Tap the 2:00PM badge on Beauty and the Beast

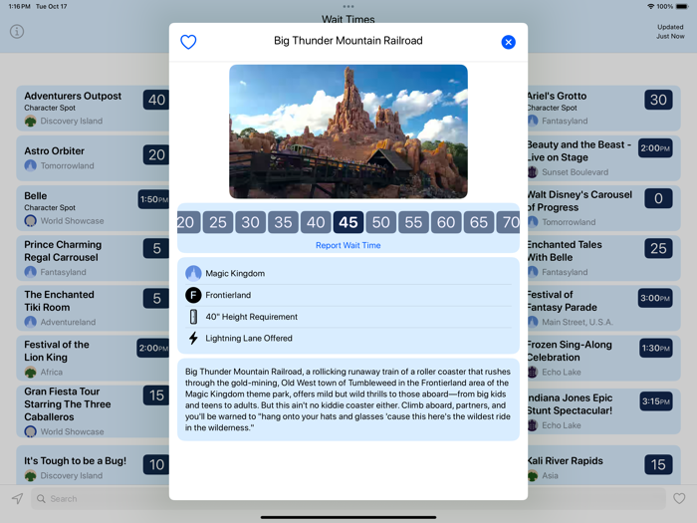[x=655, y=148]
